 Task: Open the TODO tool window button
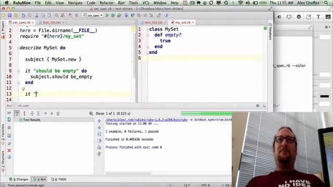click(x=59, y=179)
